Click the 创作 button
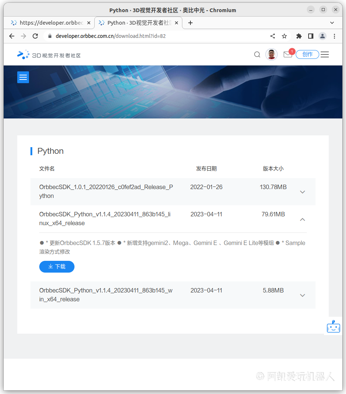 click(307, 54)
